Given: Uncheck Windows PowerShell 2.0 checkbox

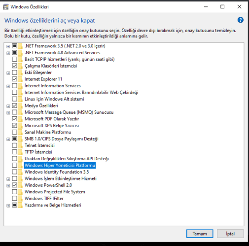Looking at the screenshot, I should (14, 185).
